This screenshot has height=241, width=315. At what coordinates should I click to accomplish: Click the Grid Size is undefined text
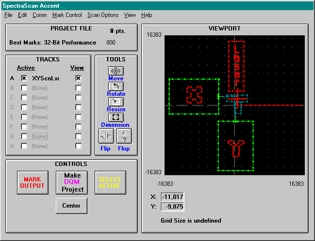[191, 221]
